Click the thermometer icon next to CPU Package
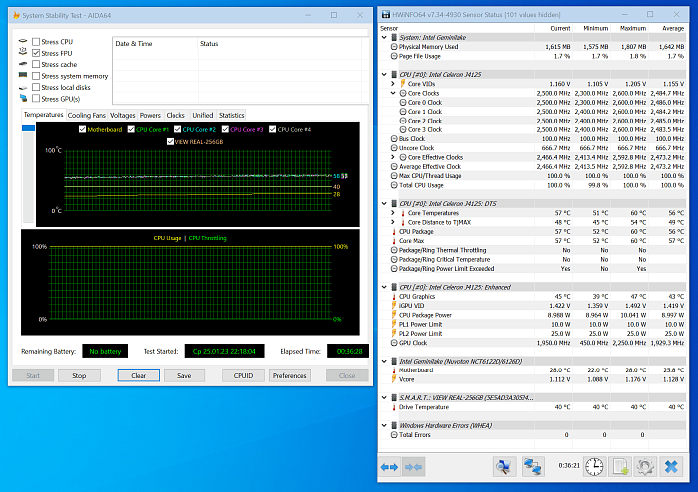 click(x=394, y=231)
